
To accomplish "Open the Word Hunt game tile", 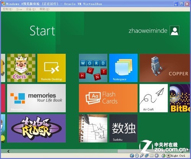I will click(93, 68).
